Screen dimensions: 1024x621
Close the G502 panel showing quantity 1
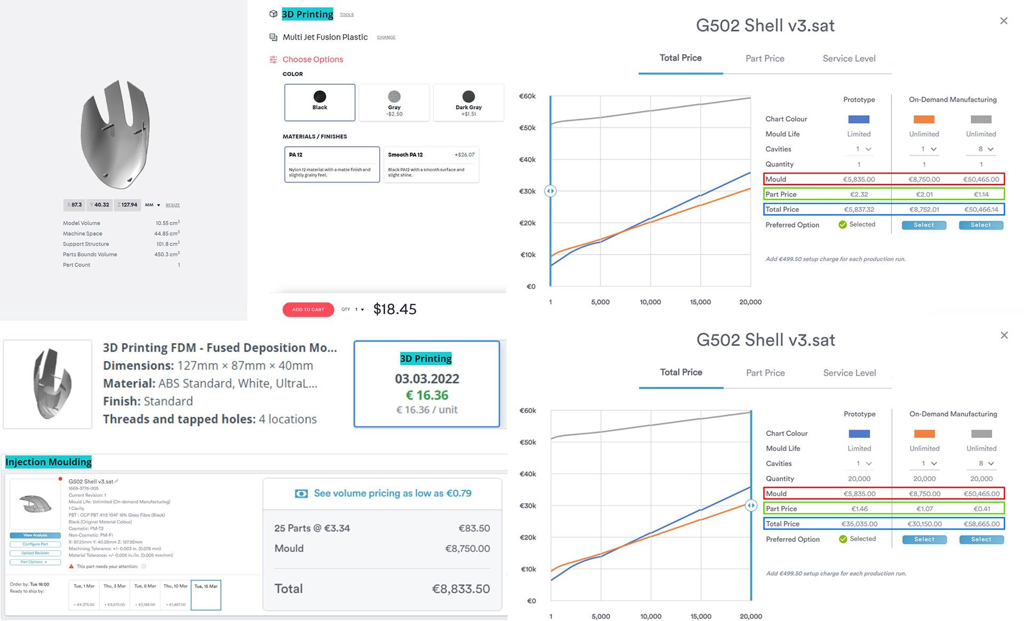click(1003, 21)
